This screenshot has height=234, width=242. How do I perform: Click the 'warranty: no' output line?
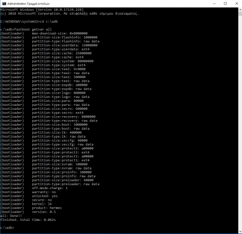(28, 192)
